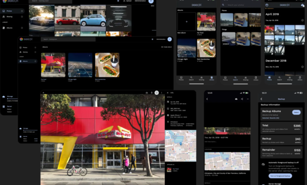Click Add description field in phone detail
Image resolution: width=307 pixels, height=185 pixels.
[x=211, y=142]
